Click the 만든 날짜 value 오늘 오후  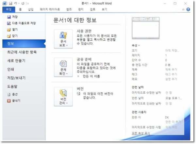click(x=173, y=98)
